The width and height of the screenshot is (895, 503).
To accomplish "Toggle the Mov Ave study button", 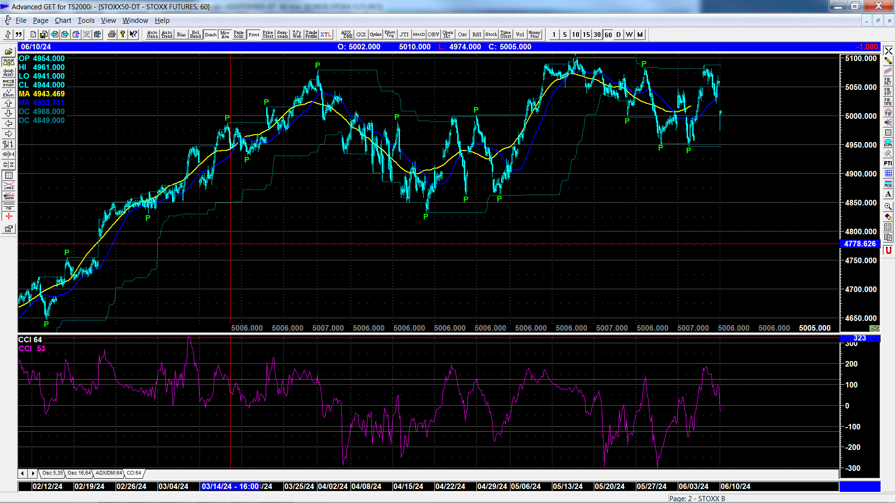I will coord(225,34).
